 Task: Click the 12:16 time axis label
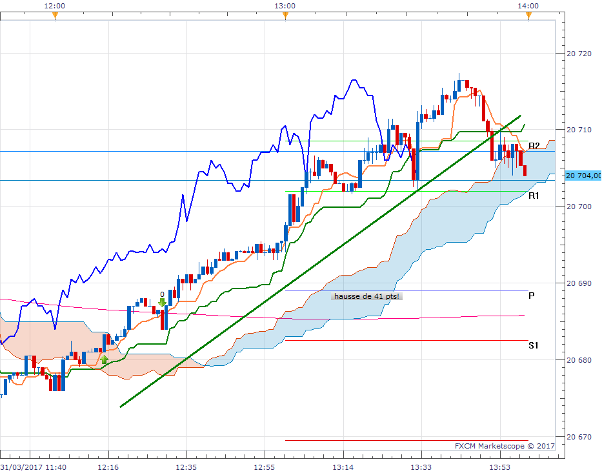[x=108, y=467]
